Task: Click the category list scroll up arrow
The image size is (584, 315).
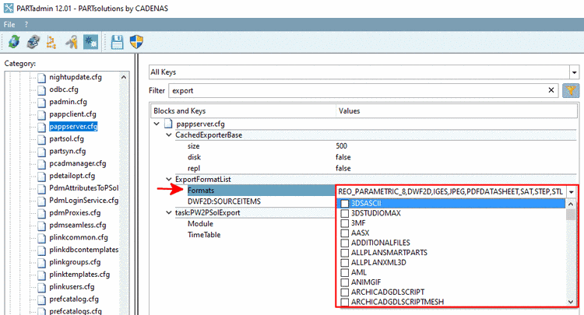Action: [124, 77]
